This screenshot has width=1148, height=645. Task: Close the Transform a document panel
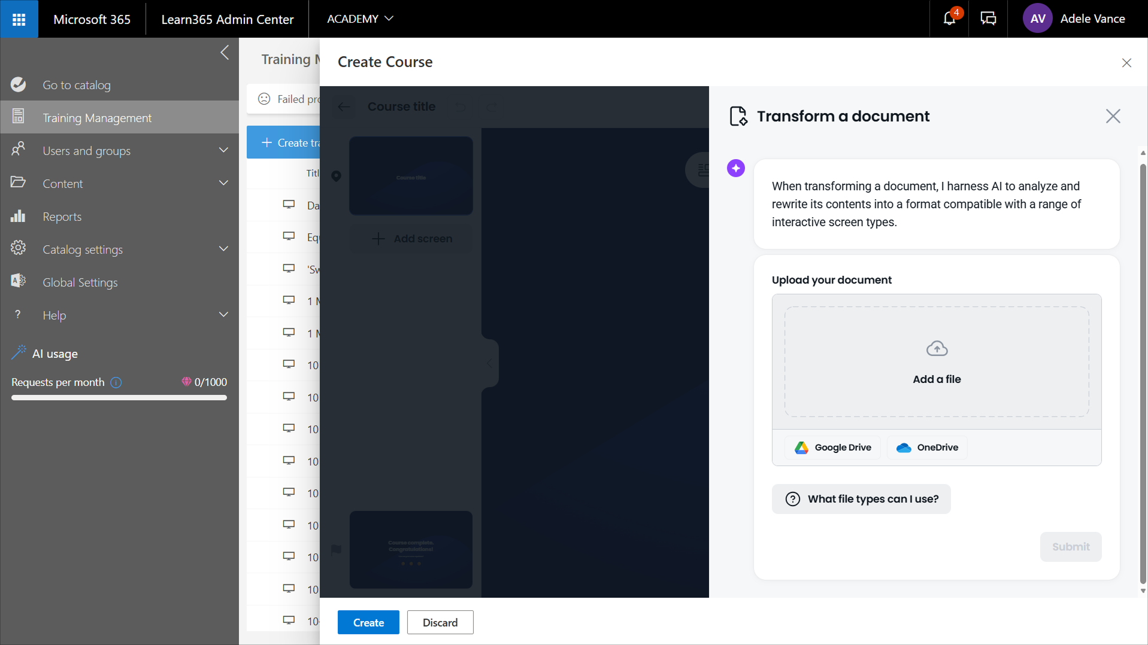click(x=1113, y=116)
